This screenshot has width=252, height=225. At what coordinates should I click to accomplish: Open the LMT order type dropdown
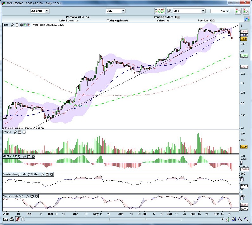pos(189,11)
